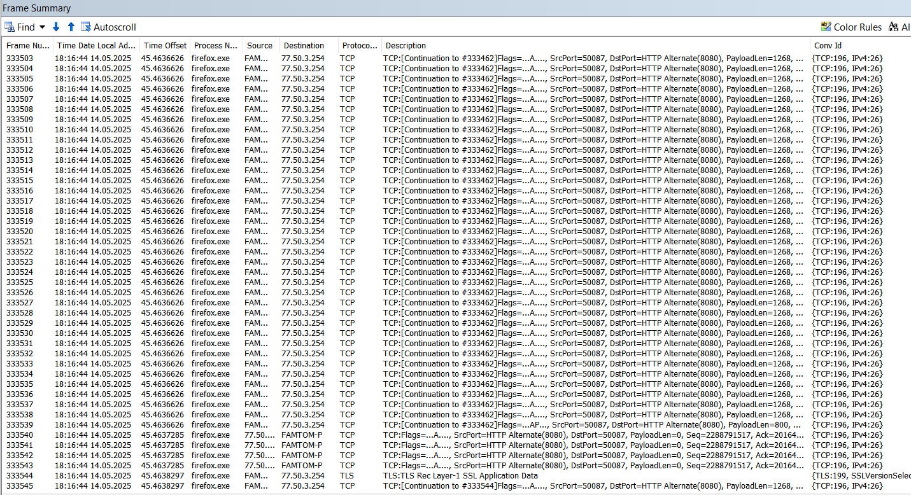Click Conv Id cell of frame 333507
The height and width of the screenshot is (495, 911).
coord(847,99)
